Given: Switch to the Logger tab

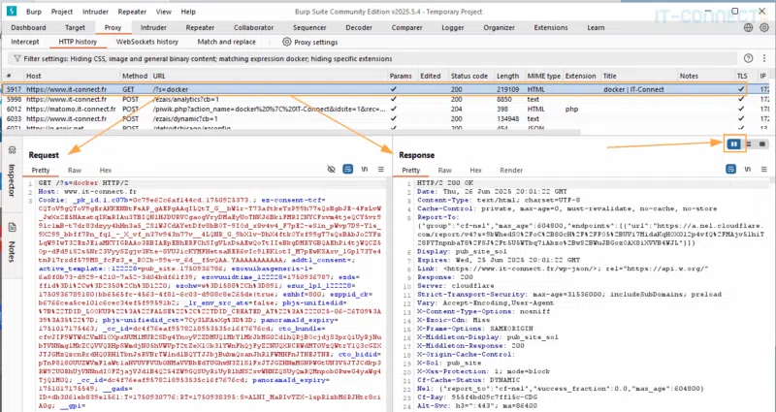Looking at the screenshot, I should click(453, 28).
